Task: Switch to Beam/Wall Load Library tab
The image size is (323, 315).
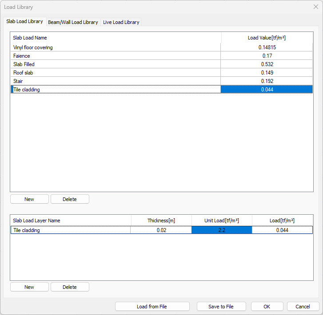Action: point(73,22)
